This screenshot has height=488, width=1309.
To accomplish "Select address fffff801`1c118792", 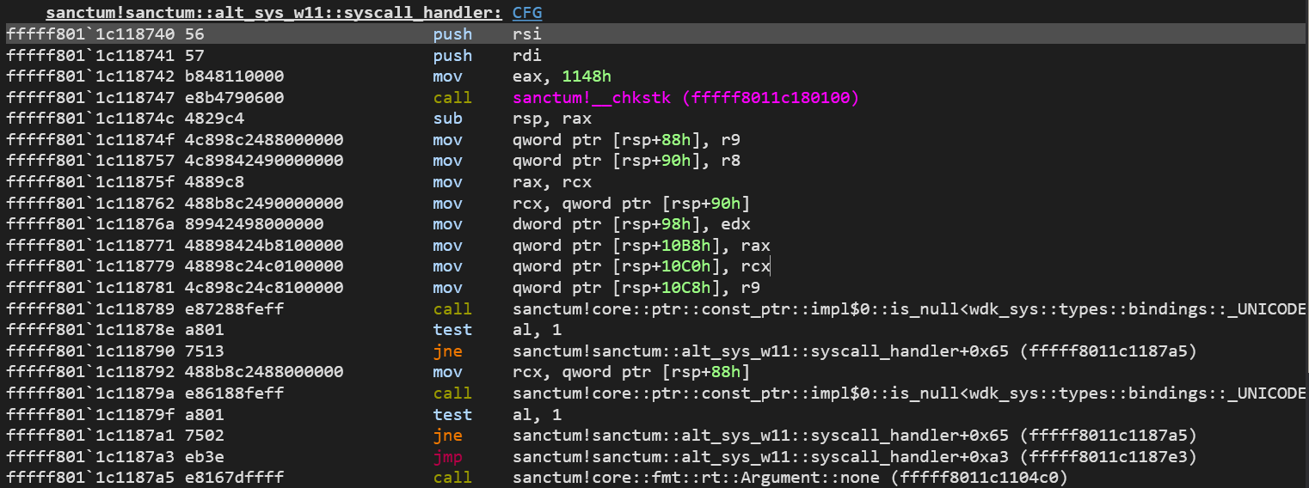I will (x=91, y=372).
